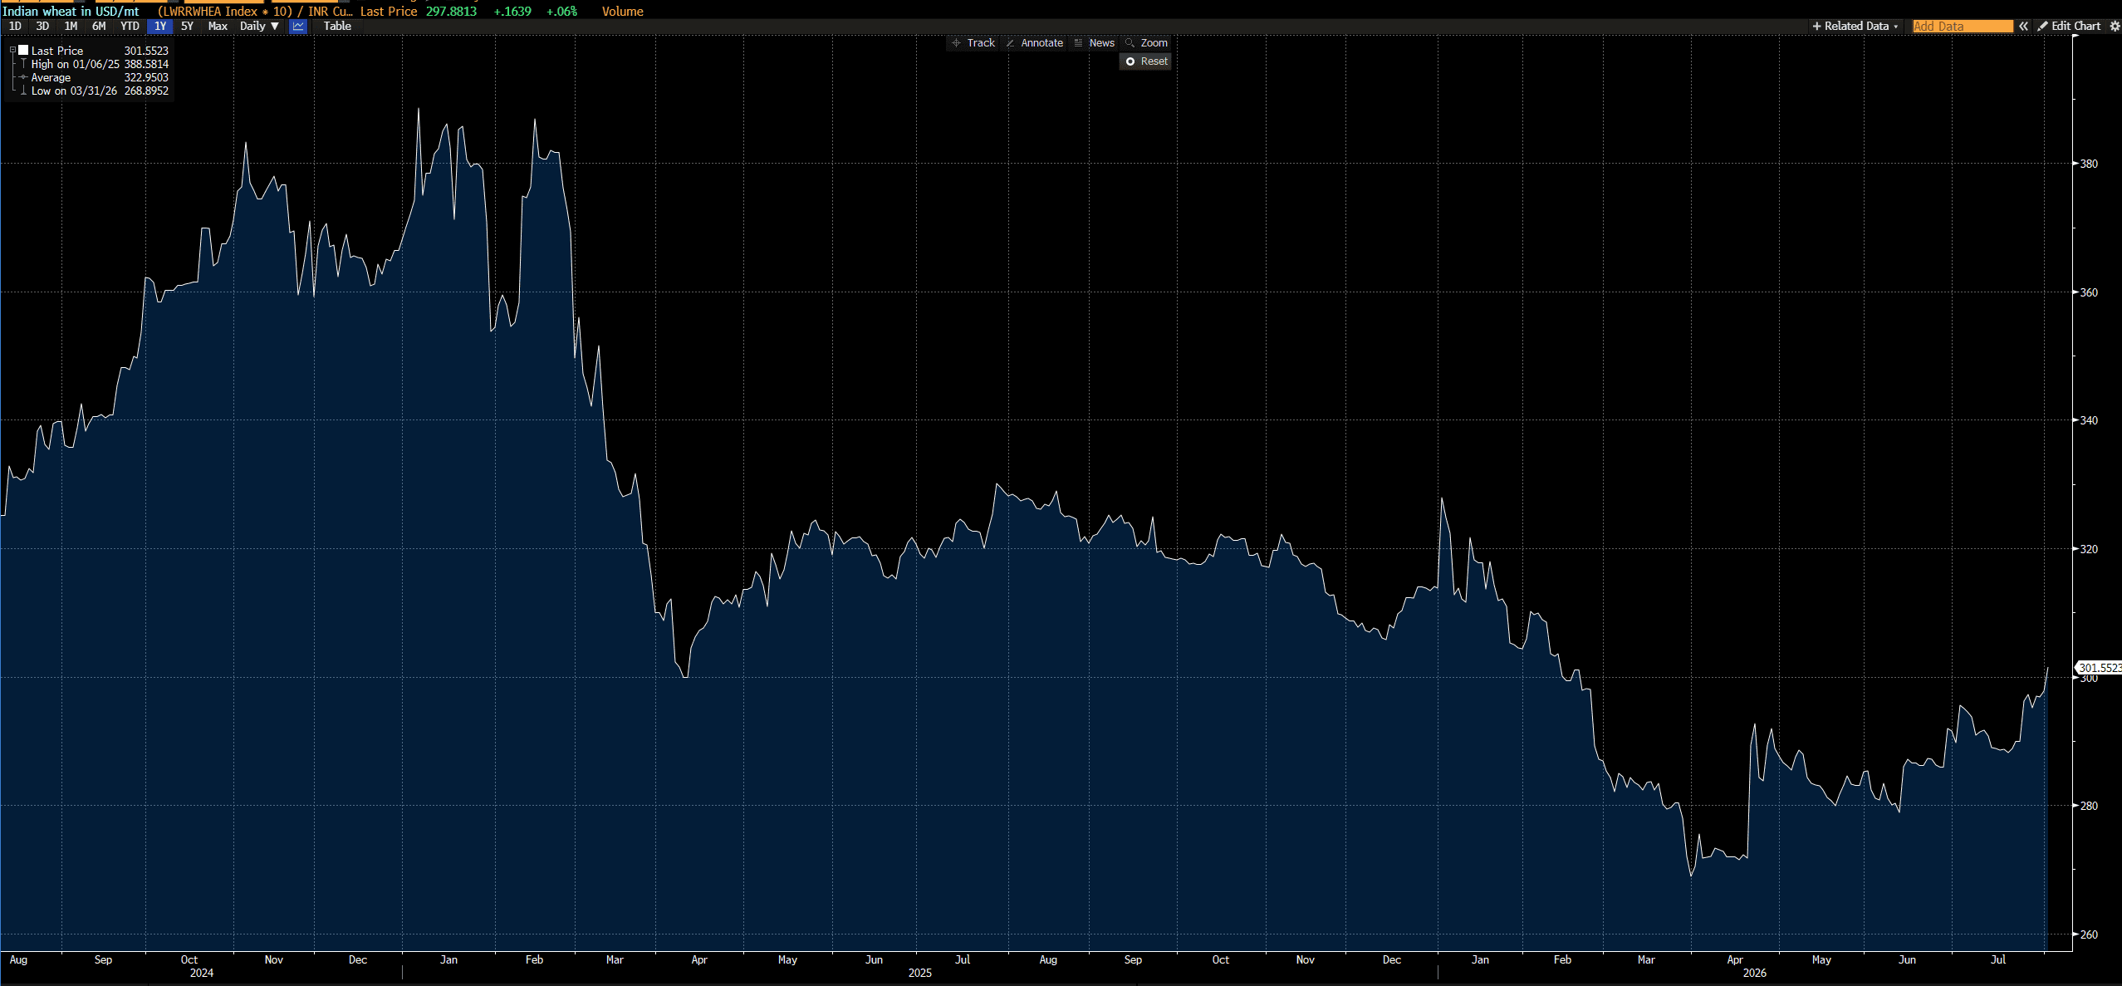Image resolution: width=2122 pixels, height=986 pixels.
Task: Activate the Annotate tool
Action: point(1035,43)
